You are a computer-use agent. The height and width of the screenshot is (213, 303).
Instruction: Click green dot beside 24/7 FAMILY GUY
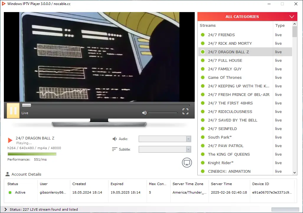point(203,69)
